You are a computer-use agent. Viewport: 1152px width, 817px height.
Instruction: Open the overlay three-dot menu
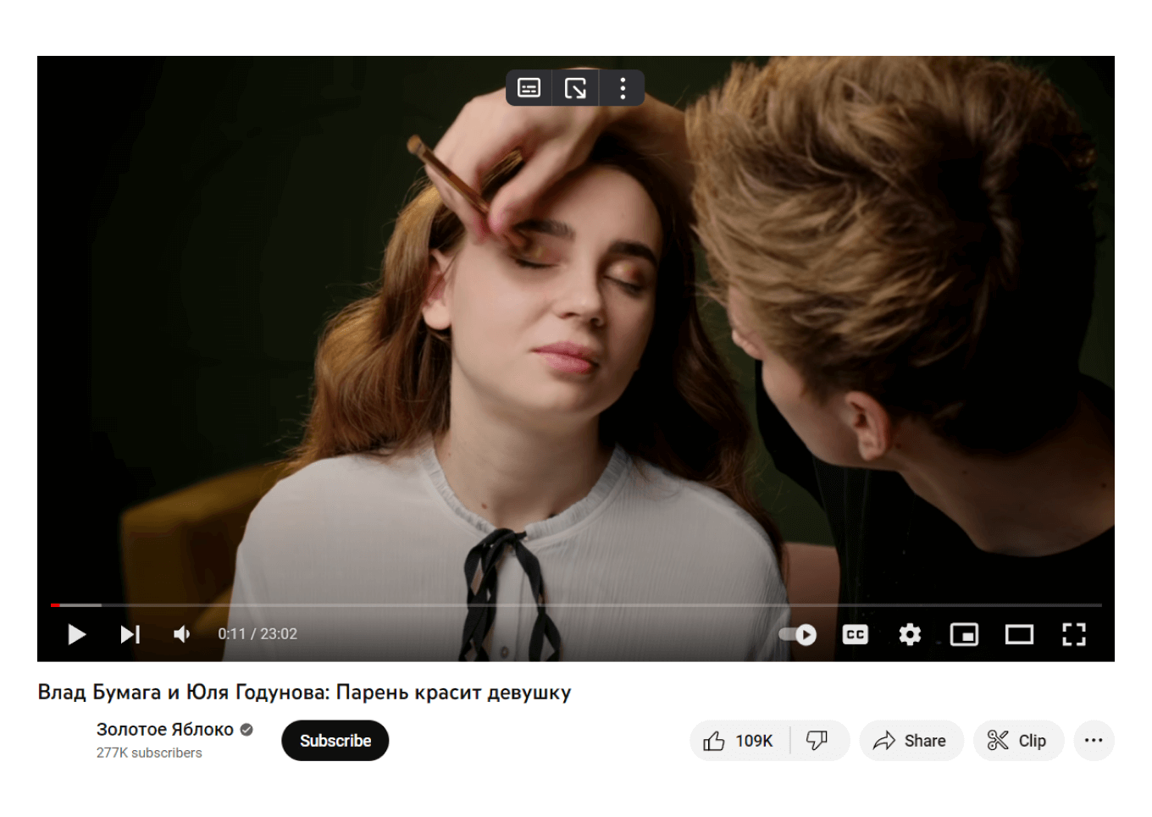pyautogui.click(x=623, y=88)
